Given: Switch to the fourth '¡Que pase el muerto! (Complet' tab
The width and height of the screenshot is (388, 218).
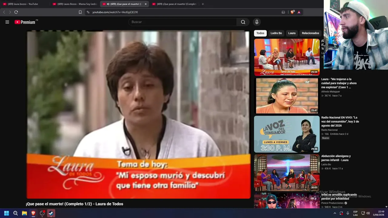Looking at the screenshot, I should click(174, 4).
